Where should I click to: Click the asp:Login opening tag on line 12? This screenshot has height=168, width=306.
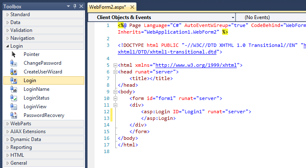pos(196,112)
